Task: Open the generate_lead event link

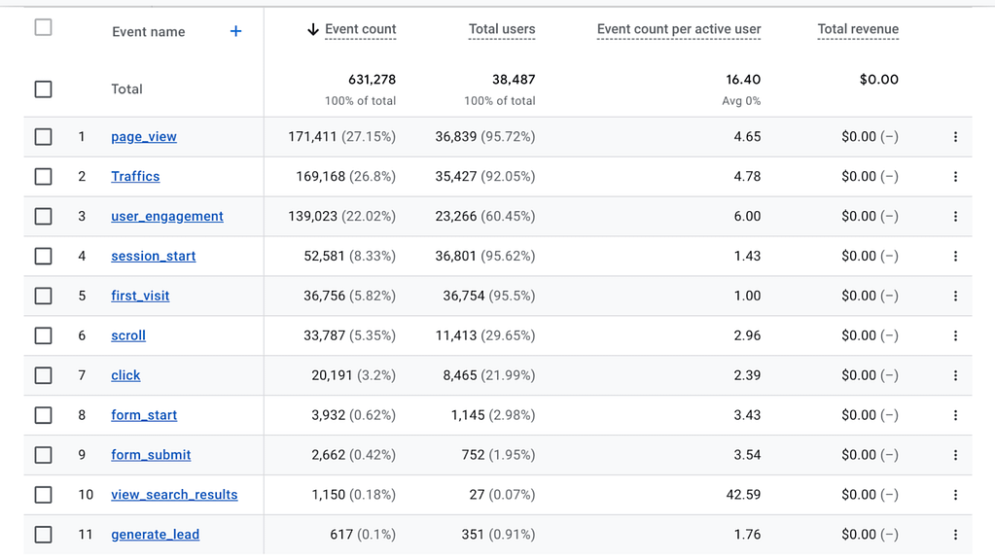Action: (x=155, y=534)
